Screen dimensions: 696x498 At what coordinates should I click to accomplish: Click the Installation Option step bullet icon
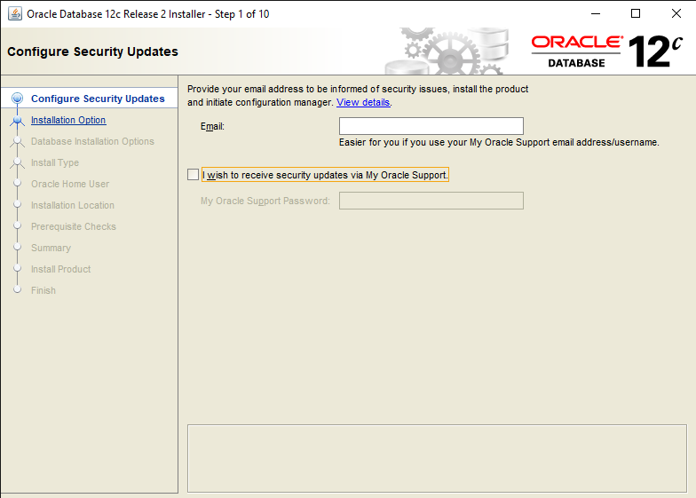pos(18,120)
